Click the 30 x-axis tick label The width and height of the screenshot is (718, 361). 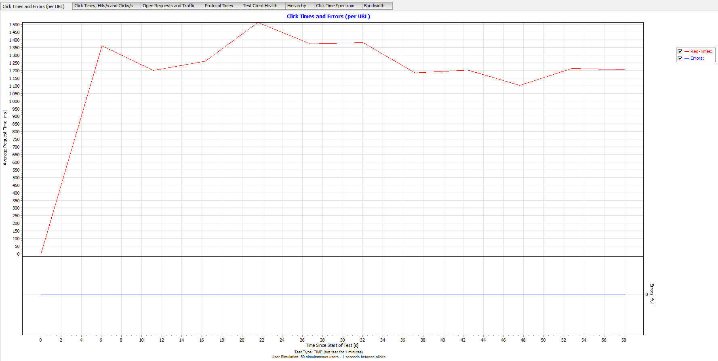342,340
